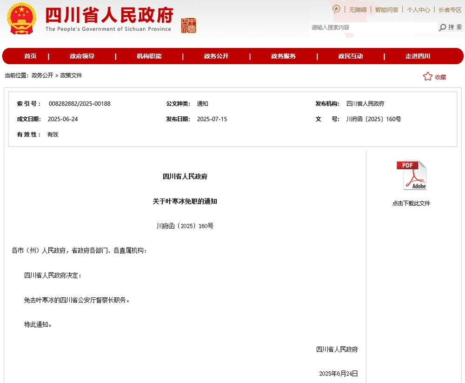The width and height of the screenshot is (465, 383).
Task: Click the search magnifier icon
Action: tap(443, 27)
